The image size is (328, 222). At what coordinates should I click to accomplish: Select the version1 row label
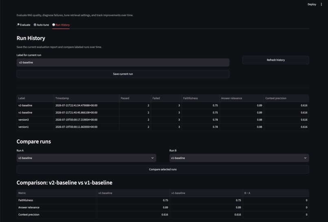pyautogui.click(x=24, y=127)
